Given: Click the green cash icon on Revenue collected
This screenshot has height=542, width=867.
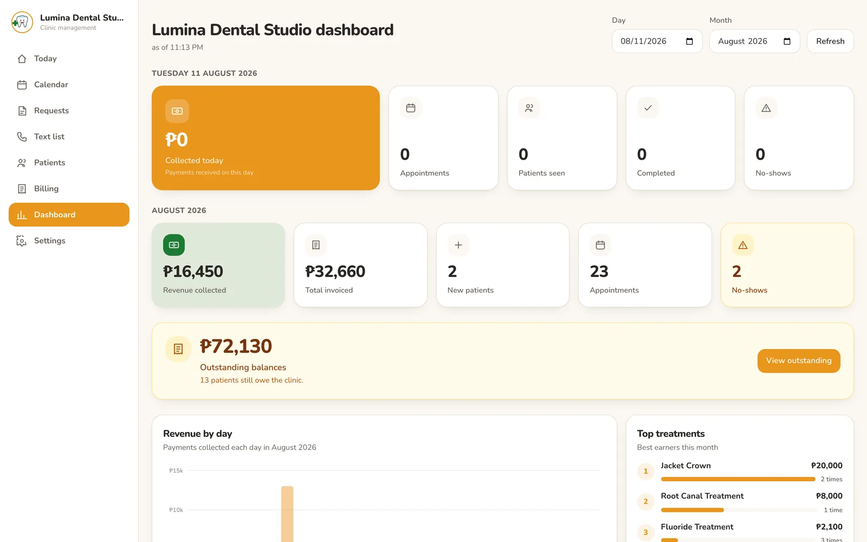Looking at the screenshot, I should click(x=174, y=245).
